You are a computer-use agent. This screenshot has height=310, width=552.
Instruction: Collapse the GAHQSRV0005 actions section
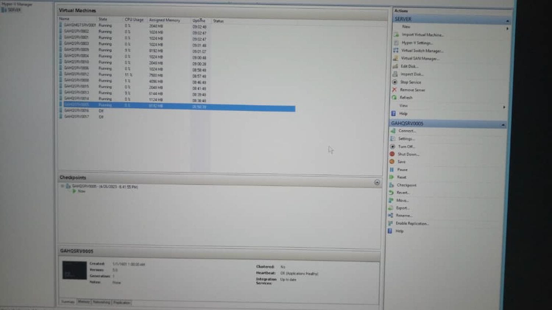pos(503,125)
